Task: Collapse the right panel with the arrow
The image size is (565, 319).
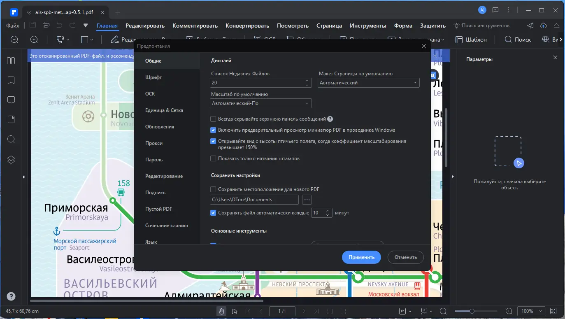Action: (x=453, y=177)
